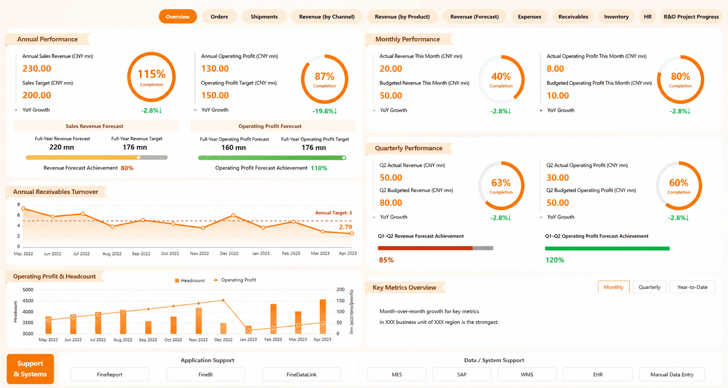Open R&D Project Progress tab

(x=691, y=17)
